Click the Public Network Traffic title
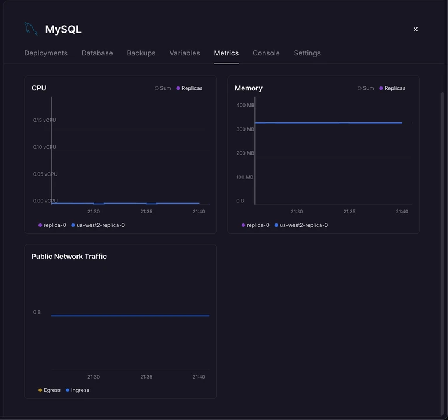Screen dimensions: 448x420 click(x=69, y=257)
